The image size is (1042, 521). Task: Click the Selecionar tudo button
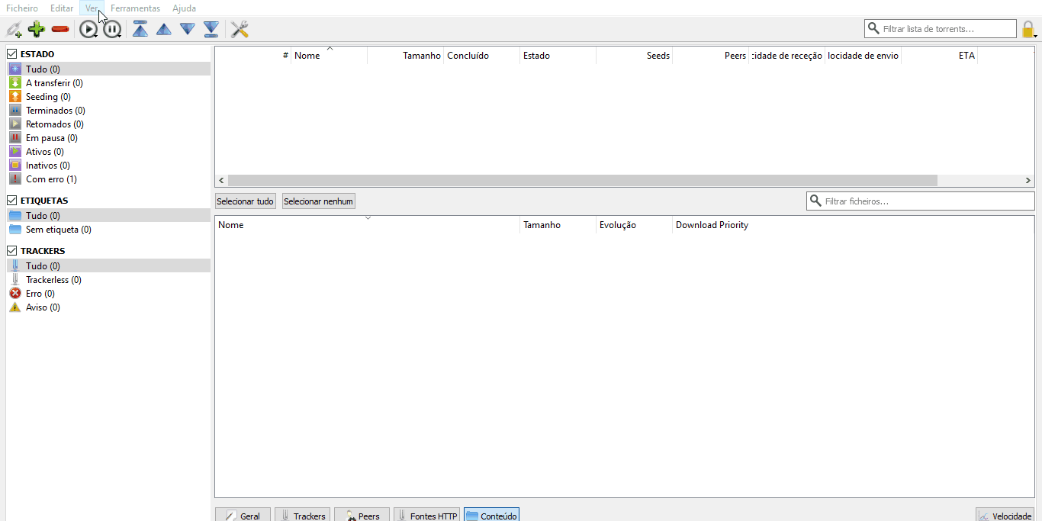tap(245, 201)
